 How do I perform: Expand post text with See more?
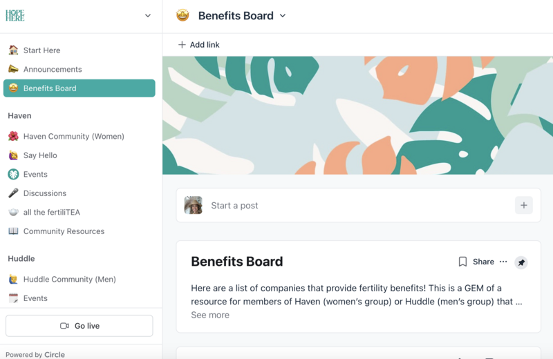210,315
